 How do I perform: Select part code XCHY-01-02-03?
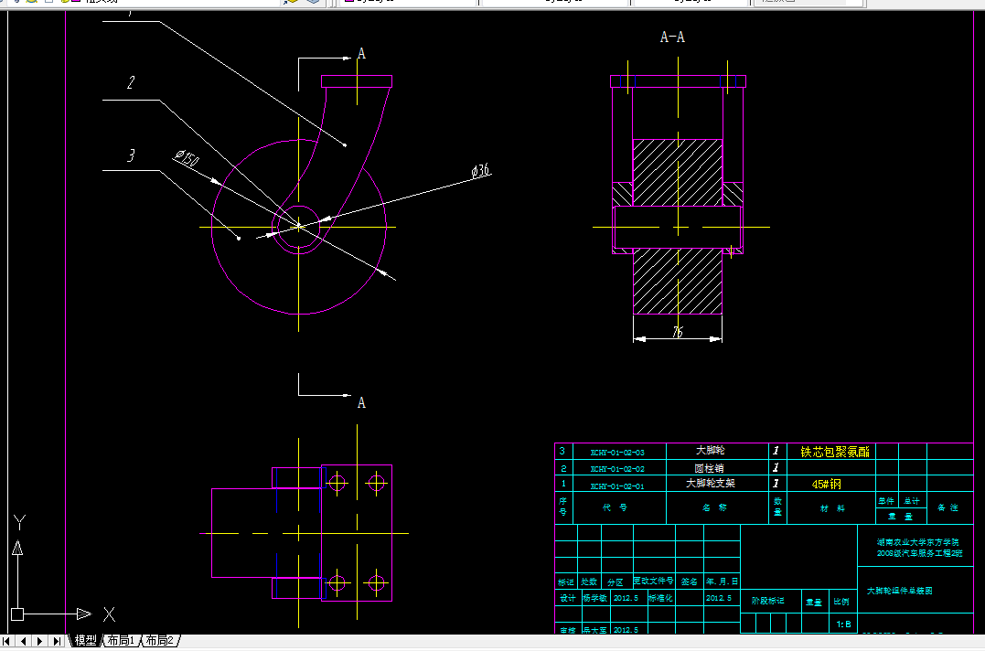(617, 452)
